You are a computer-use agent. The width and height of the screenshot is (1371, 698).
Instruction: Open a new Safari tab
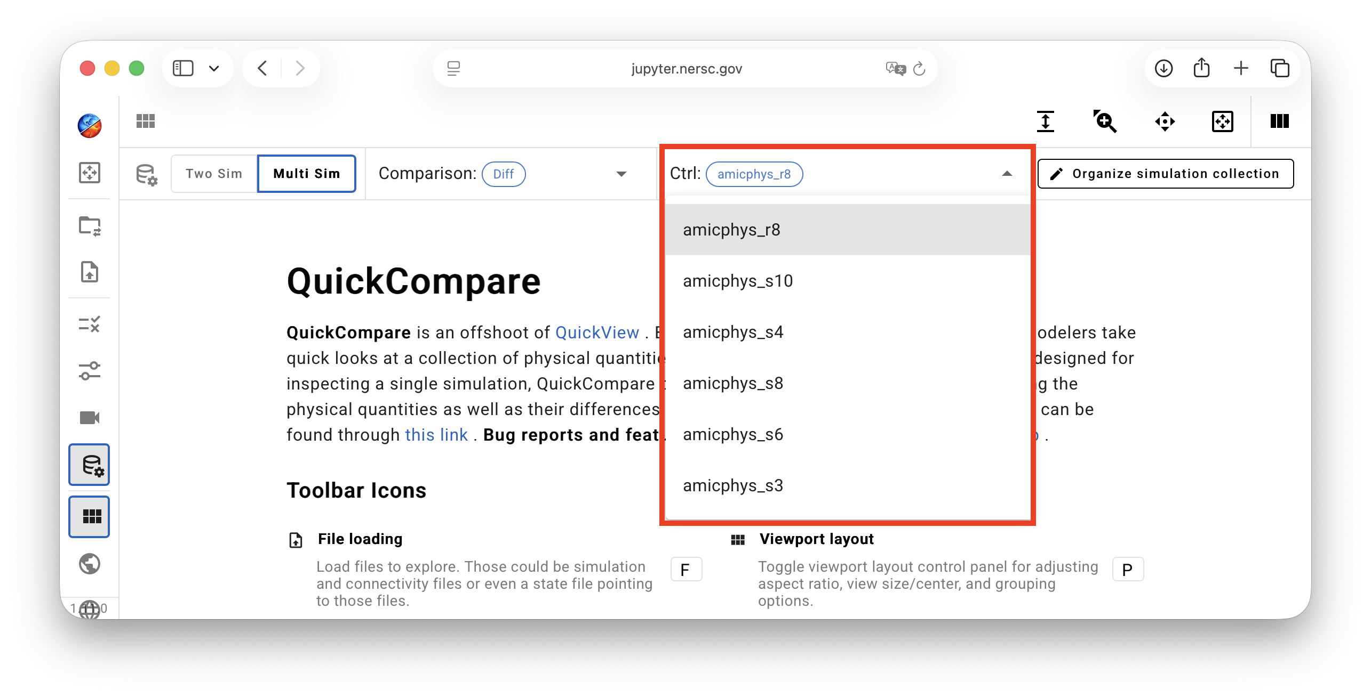coord(1241,68)
